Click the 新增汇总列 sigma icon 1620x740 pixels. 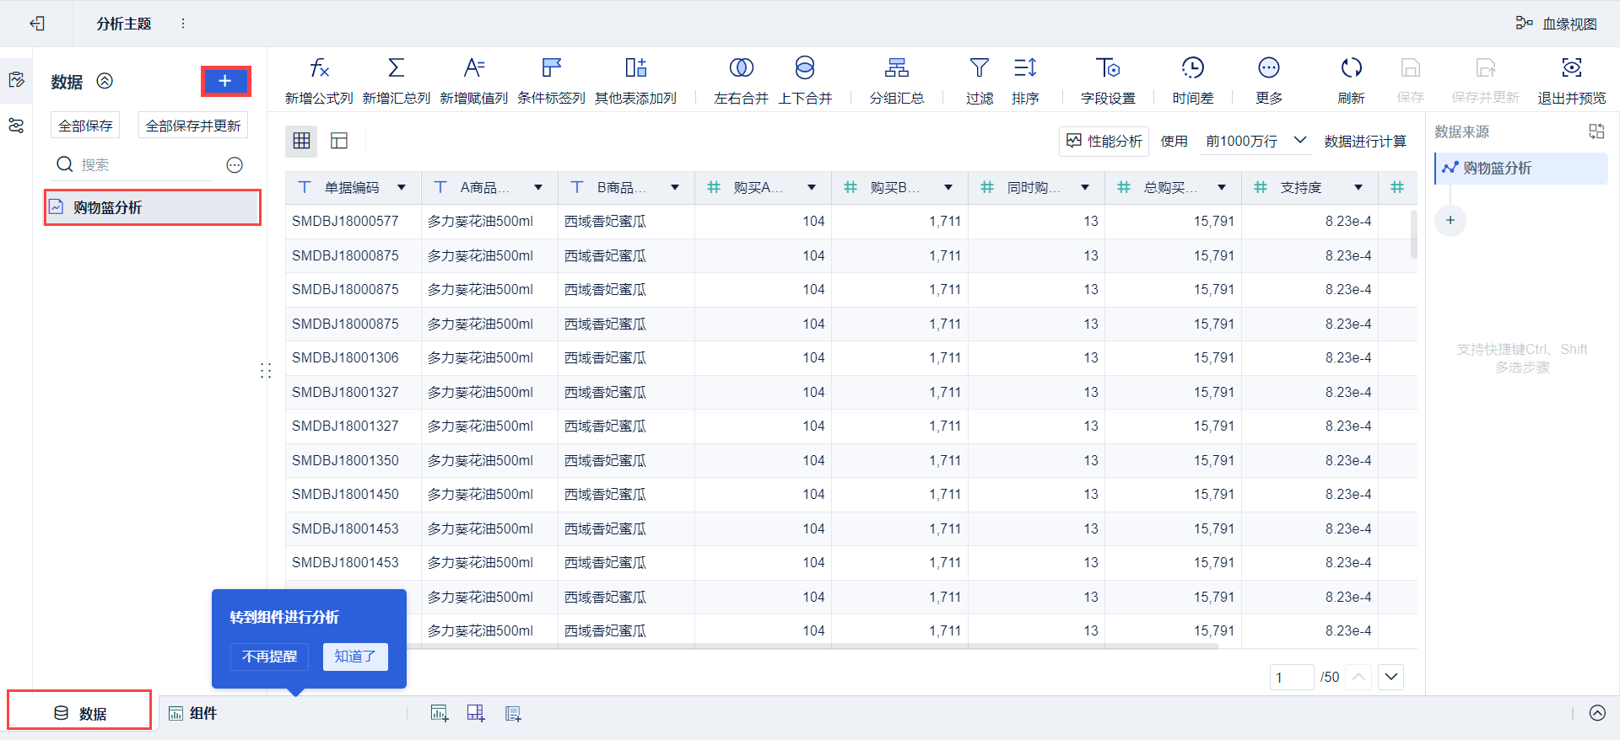pos(396,68)
